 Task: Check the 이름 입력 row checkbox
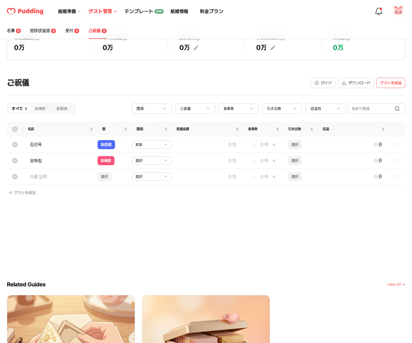(15, 177)
